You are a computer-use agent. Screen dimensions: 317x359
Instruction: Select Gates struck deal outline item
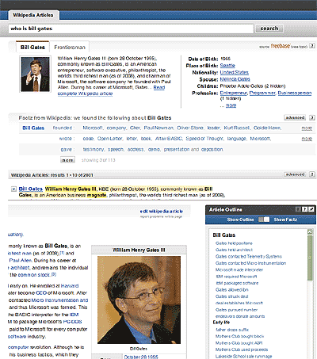pos(231,296)
